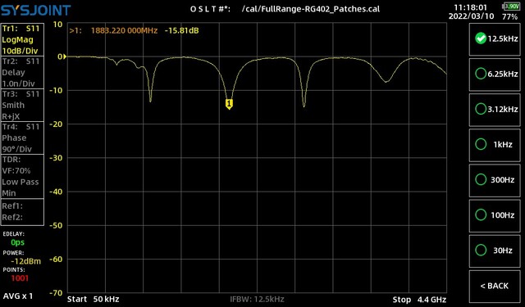Adjust the POINTS 1001 value

[20, 278]
